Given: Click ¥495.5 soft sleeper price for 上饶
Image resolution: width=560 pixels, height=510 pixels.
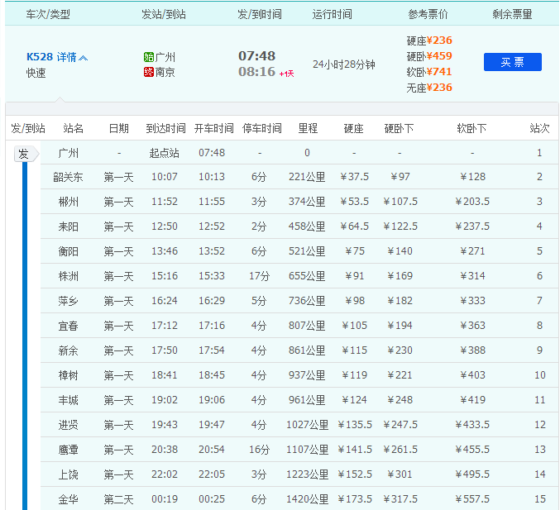Looking at the screenshot, I should pyautogui.click(x=472, y=474).
